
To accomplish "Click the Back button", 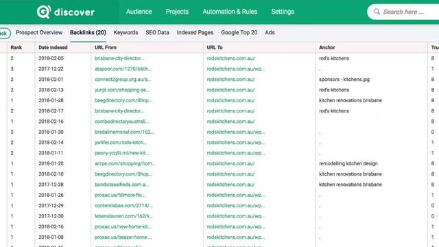I will (4, 34).
